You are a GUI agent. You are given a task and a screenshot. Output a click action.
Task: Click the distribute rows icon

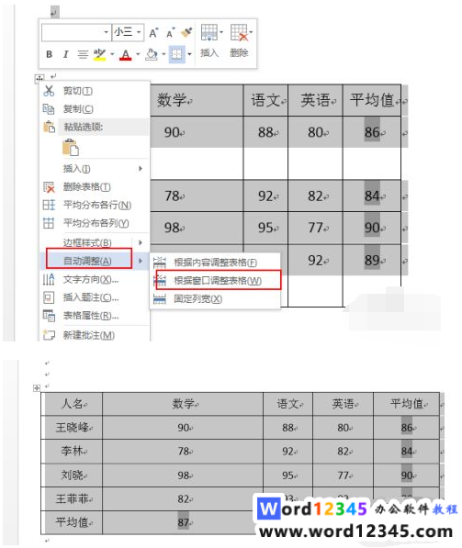(49, 205)
